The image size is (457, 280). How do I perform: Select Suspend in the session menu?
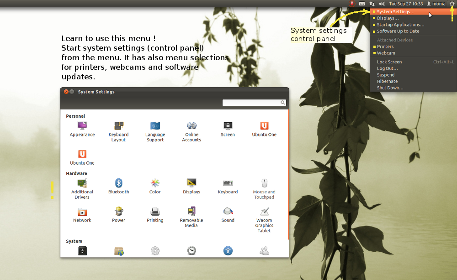413,75
